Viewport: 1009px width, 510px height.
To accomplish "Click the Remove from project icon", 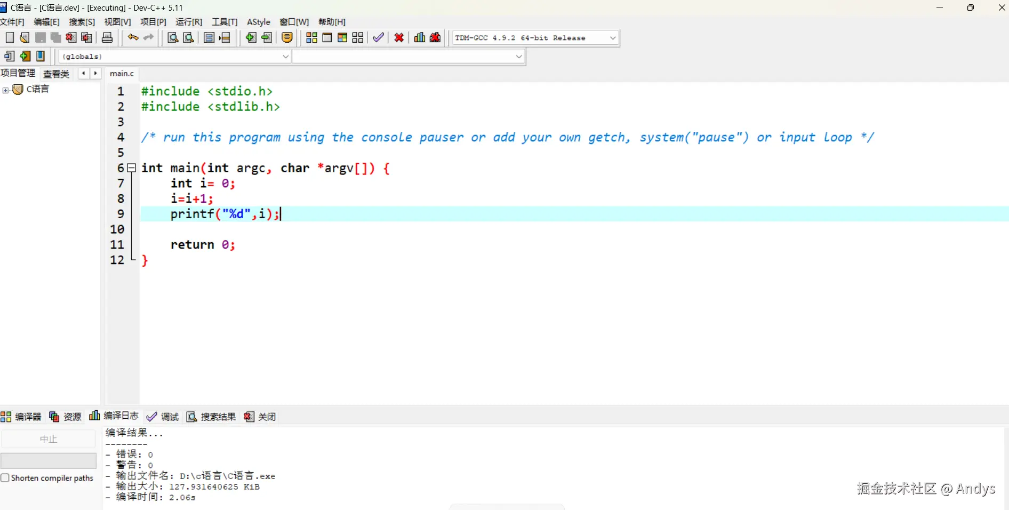I will coord(267,37).
